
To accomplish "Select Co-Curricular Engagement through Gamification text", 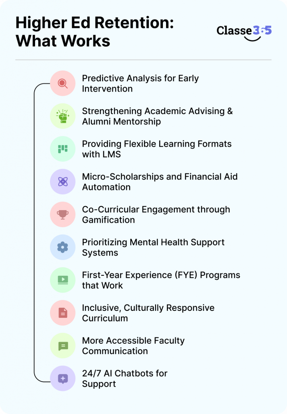I will [156, 214].
